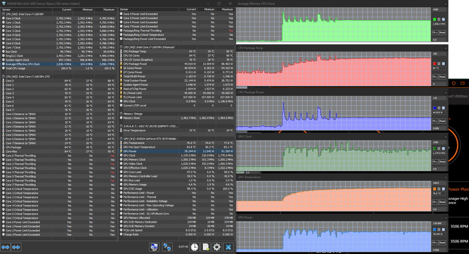Close the GPU Temperature graph window
469x254 pixels.
click(446, 177)
